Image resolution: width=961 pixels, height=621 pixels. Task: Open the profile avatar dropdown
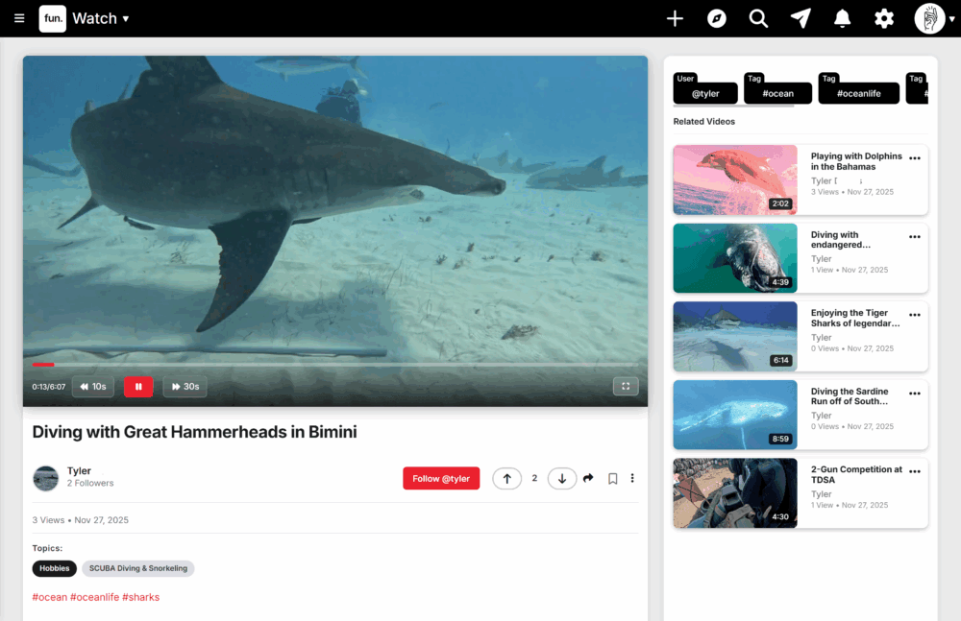(934, 18)
